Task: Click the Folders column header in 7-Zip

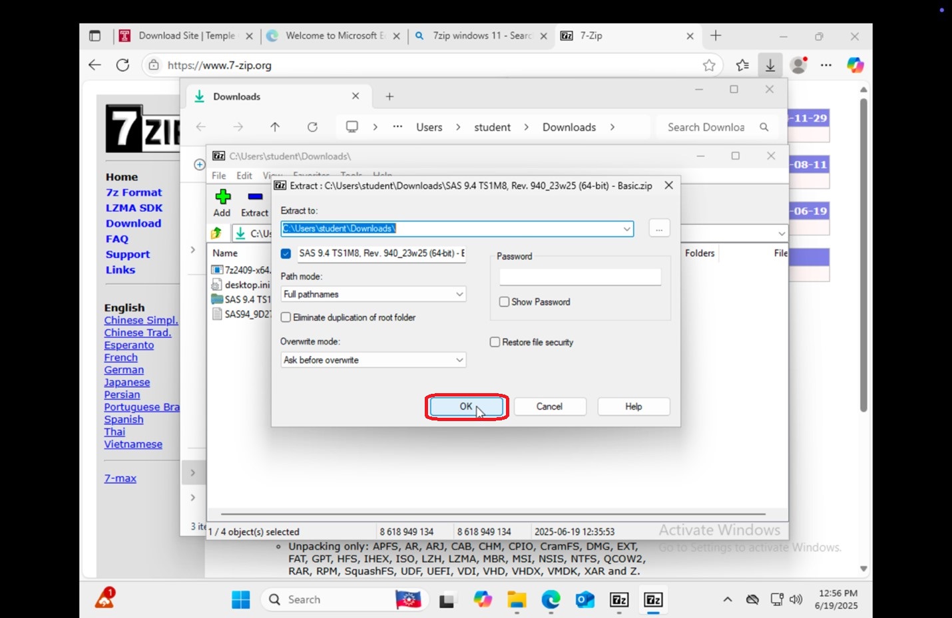Action: click(x=700, y=253)
